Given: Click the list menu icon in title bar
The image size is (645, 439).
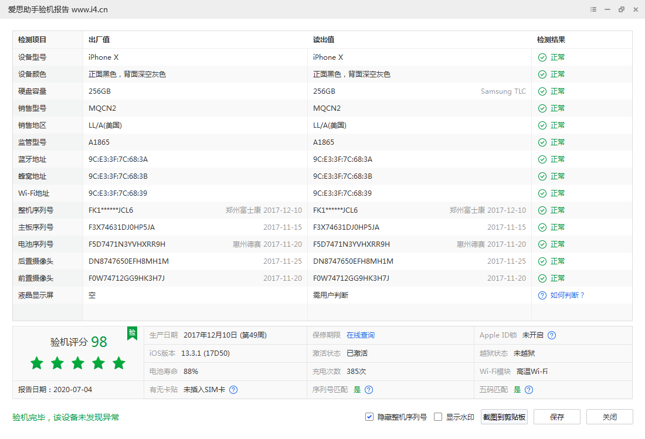Looking at the screenshot, I should pos(593,9).
